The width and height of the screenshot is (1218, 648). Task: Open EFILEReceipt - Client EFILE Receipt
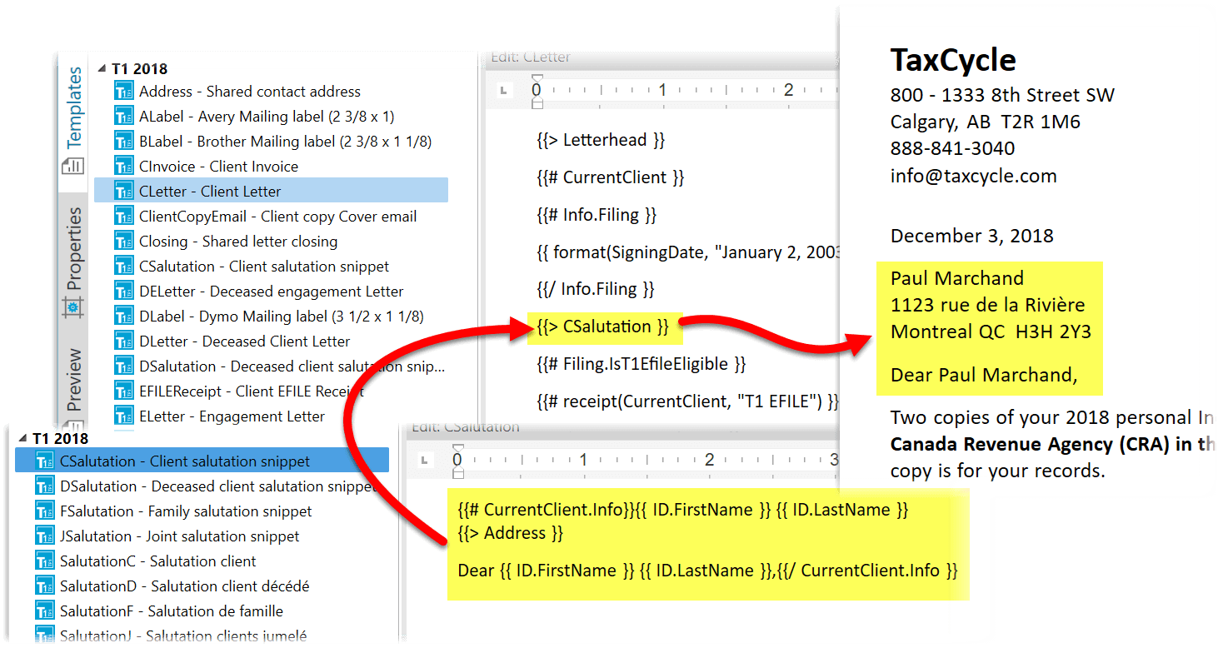(x=252, y=391)
